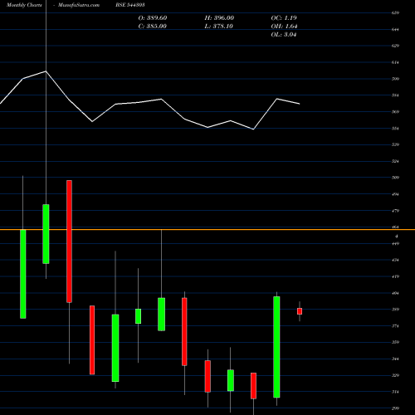Click the 299 price axis label
415x415 pixels.
(x=395, y=408)
